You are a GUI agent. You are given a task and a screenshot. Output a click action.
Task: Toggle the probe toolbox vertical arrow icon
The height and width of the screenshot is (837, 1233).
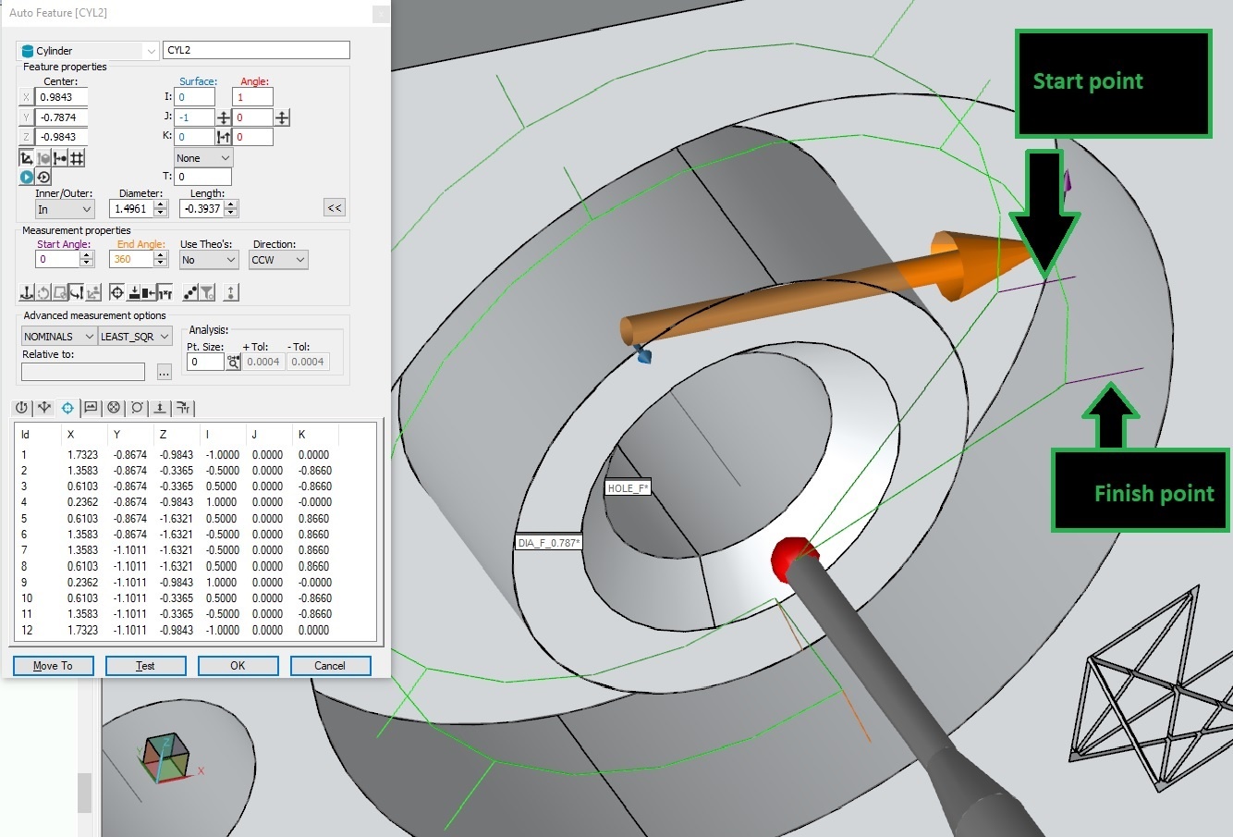click(x=231, y=293)
